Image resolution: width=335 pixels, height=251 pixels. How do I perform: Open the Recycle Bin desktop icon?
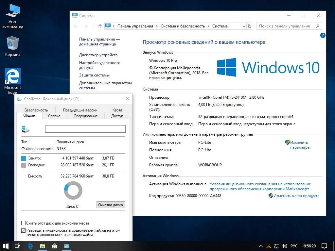click(13, 46)
